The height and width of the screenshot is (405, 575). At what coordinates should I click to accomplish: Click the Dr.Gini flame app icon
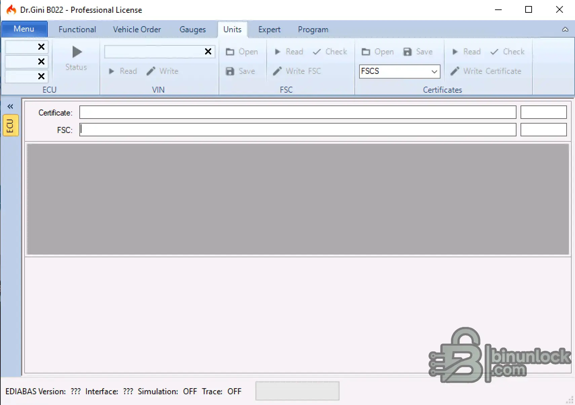click(11, 10)
